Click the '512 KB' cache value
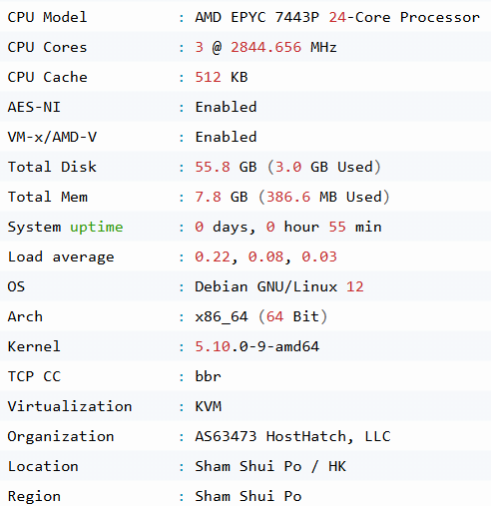 coord(222,77)
